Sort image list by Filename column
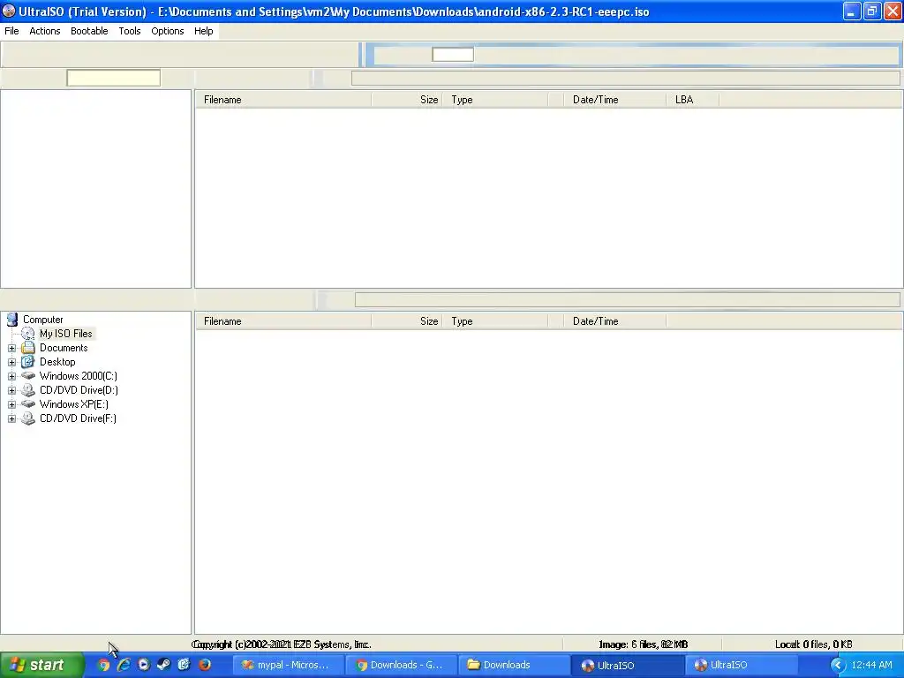904x678 pixels. [283, 100]
